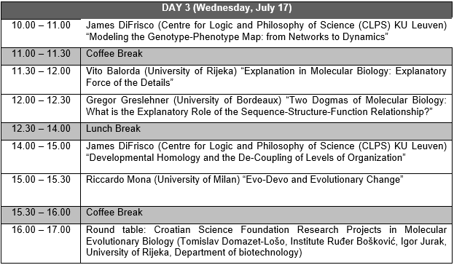Click the James DiFrisco name at 14.00

tap(120, 146)
